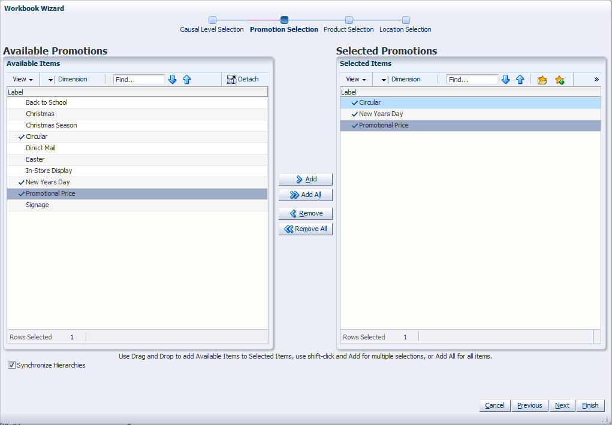Select Promotional Price in Selected Items

tap(471, 125)
